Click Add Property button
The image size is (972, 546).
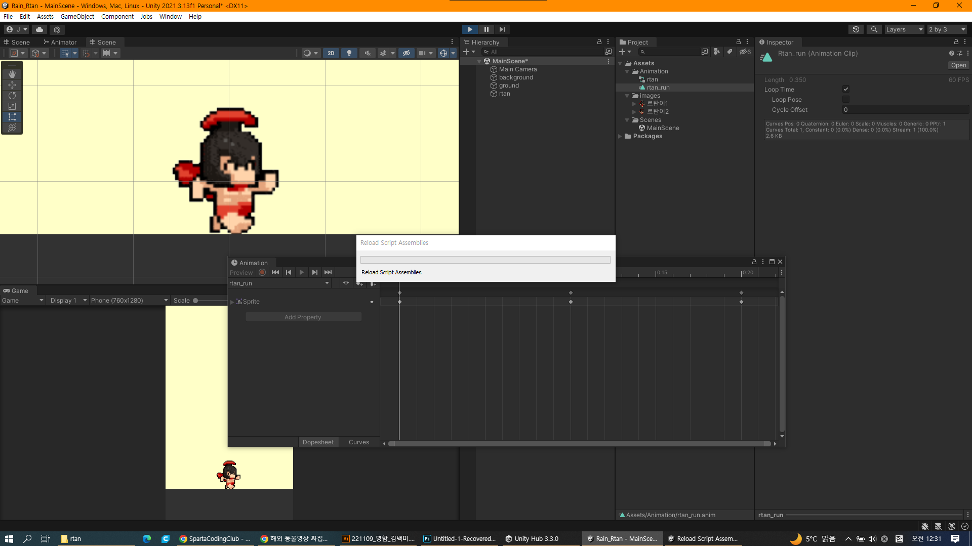[x=303, y=317]
